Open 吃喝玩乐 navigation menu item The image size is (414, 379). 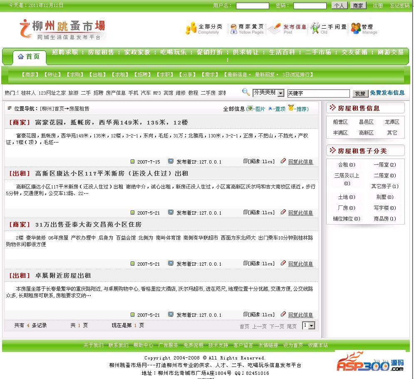(x=173, y=52)
